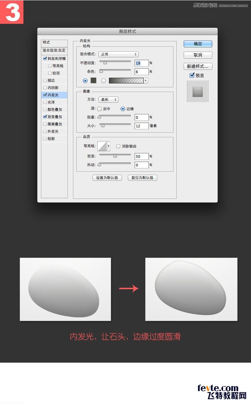
Task: Toggle 消除锯齿 anti-alias checkbox
Action: 118,146
